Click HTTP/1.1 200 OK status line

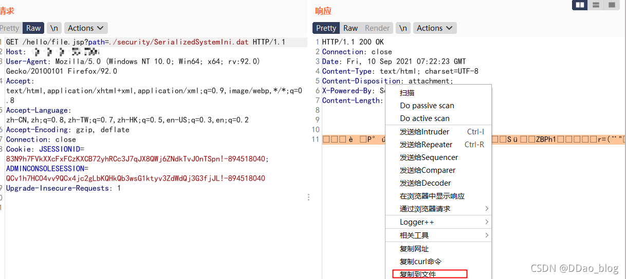click(353, 42)
